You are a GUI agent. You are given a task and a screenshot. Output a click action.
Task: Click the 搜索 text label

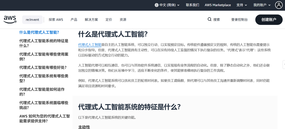click(217, 20)
